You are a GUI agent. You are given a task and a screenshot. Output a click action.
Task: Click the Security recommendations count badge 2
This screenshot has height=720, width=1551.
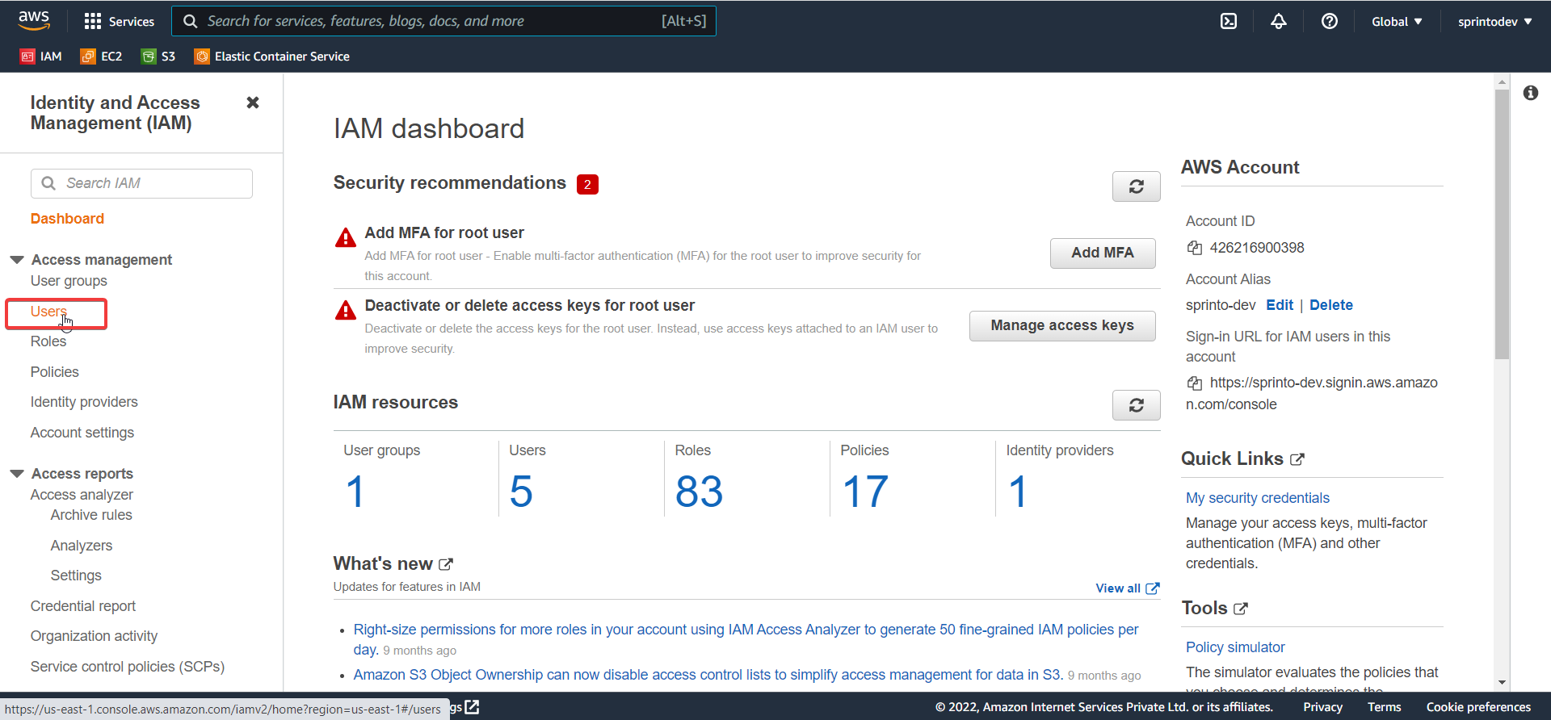(x=587, y=184)
